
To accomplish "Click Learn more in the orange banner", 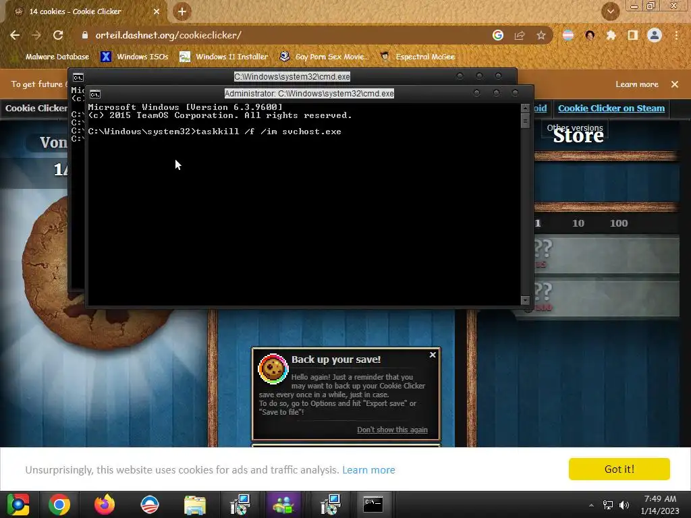I will (637, 84).
